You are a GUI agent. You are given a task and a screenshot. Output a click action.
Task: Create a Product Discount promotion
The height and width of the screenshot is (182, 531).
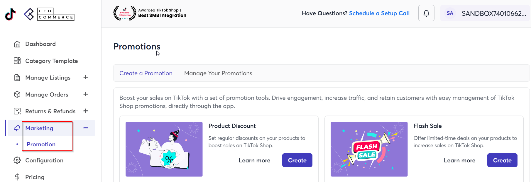(x=297, y=160)
